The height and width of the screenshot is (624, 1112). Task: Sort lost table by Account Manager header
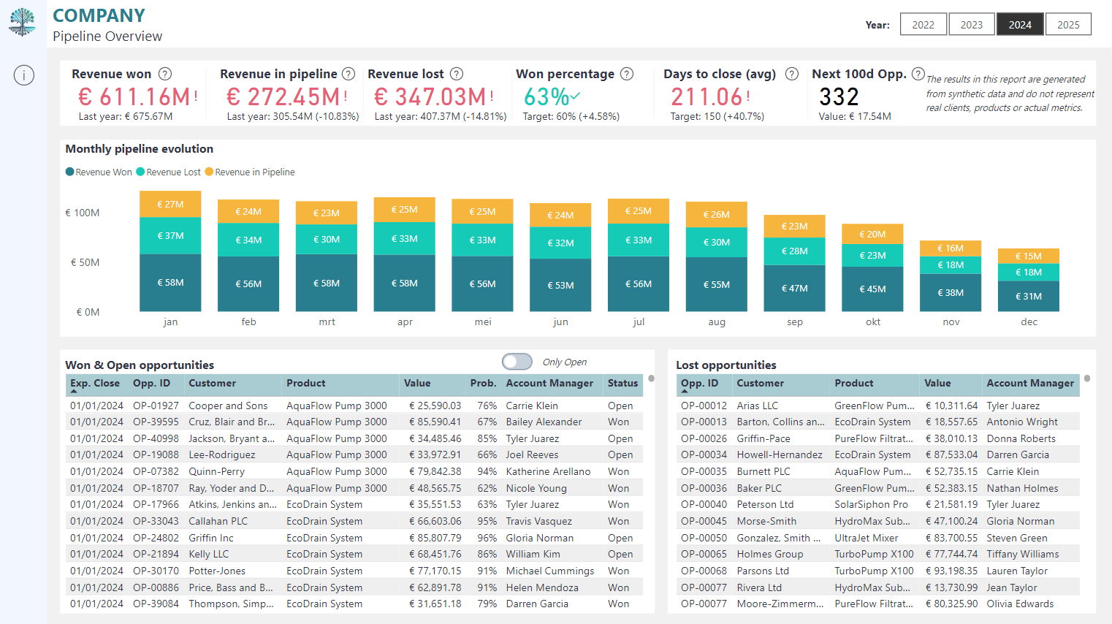click(1030, 383)
